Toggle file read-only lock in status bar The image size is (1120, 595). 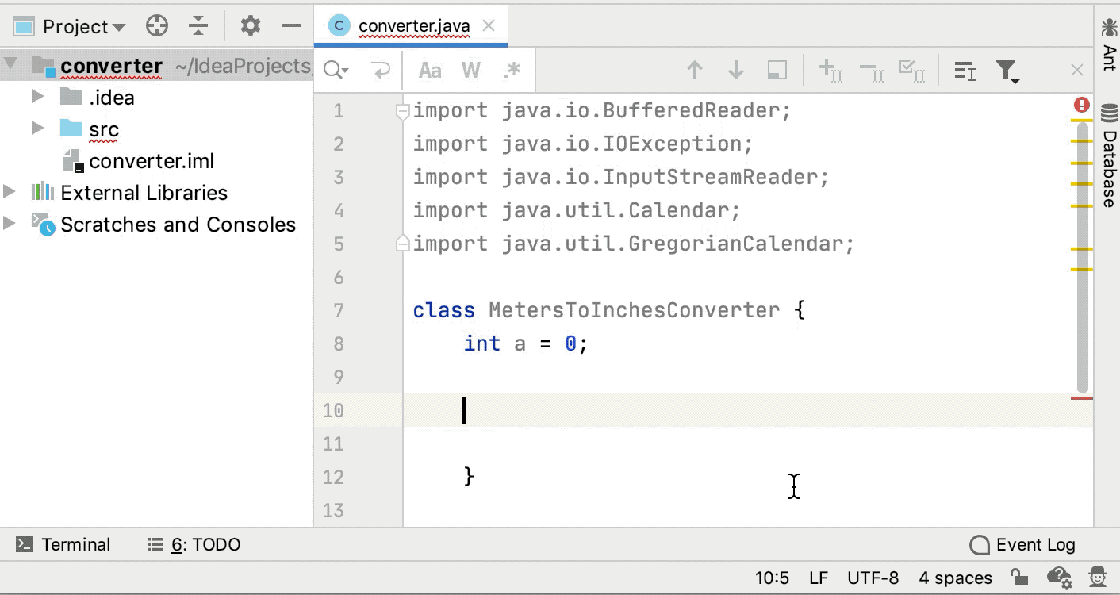pos(1018,578)
